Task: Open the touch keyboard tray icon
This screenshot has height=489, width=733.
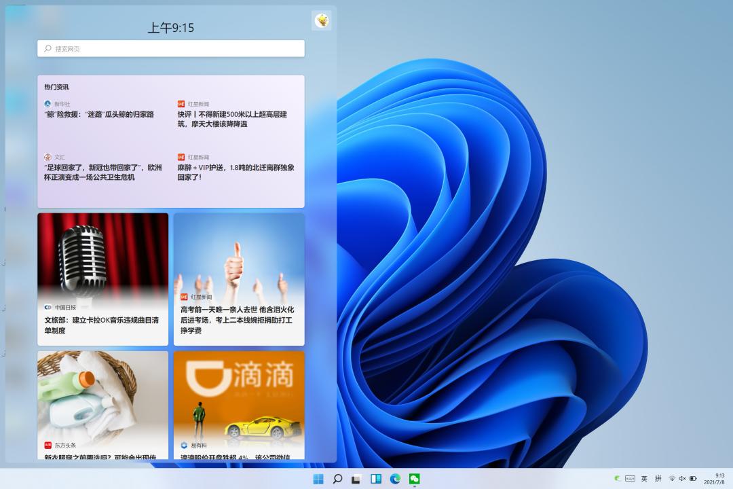Action: click(x=630, y=479)
